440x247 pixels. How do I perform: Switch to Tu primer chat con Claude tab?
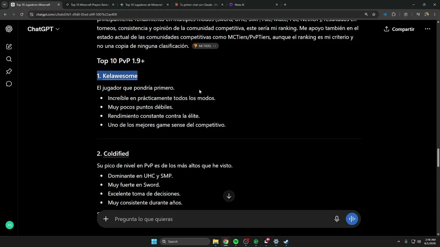pos(199,5)
